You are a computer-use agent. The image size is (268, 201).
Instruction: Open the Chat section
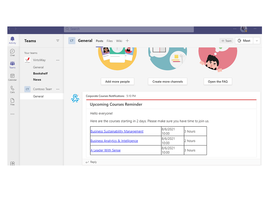tap(12, 53)
